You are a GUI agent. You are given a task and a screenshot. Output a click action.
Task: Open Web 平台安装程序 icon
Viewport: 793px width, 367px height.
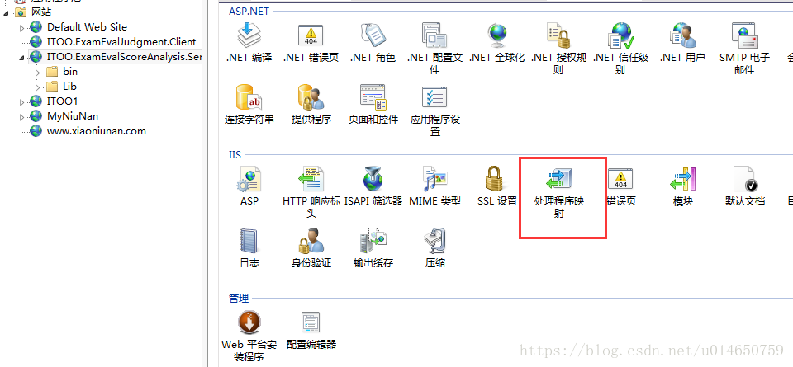pyautogui.click(x=249, y=336)
